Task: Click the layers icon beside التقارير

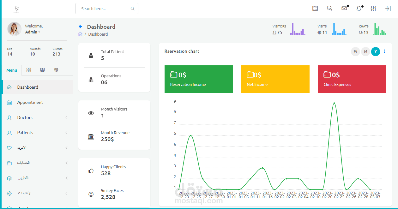Action: (x=9, y=178)
